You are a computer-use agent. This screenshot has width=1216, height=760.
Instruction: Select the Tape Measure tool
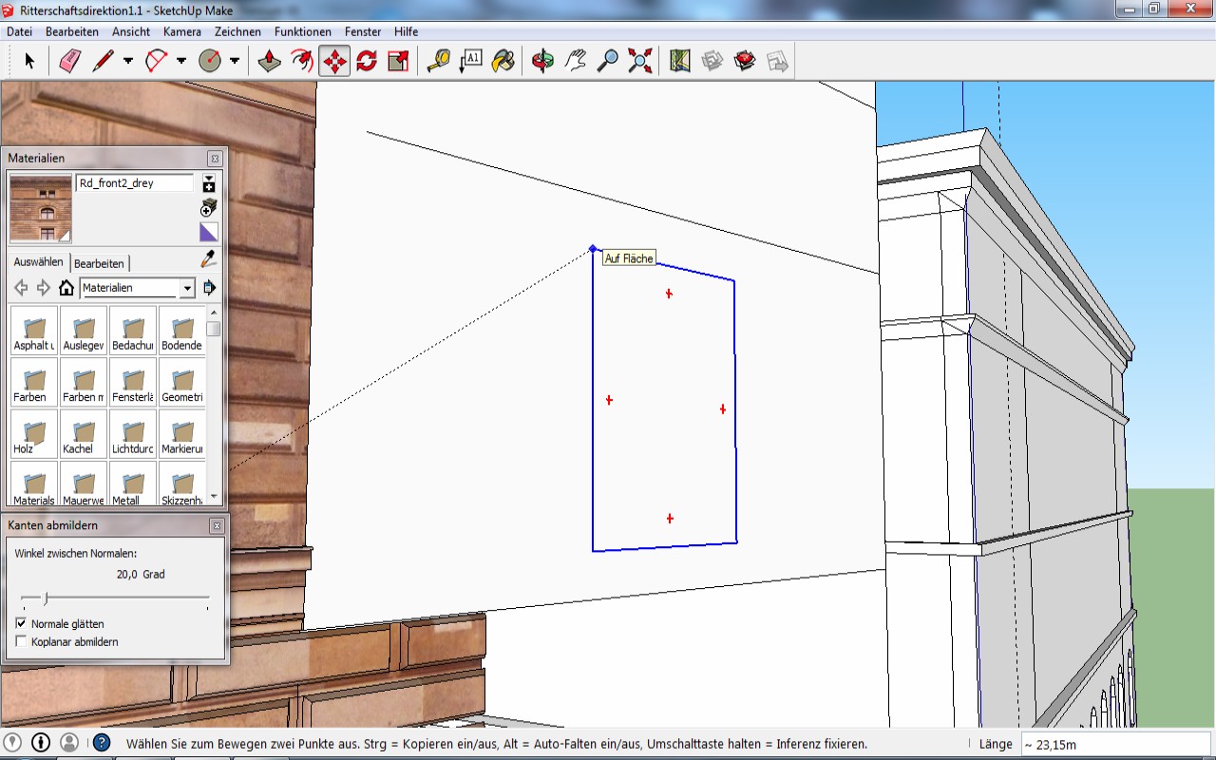pos(438,62)
